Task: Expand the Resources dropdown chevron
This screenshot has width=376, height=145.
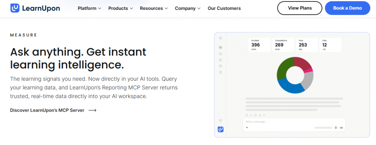Action: (x=166, y=8)
